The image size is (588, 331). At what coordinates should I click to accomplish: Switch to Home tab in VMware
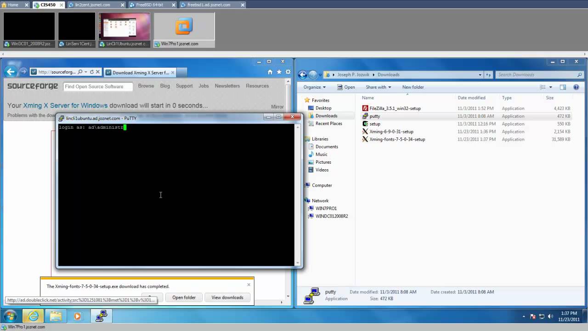click(x=13, y=5)
